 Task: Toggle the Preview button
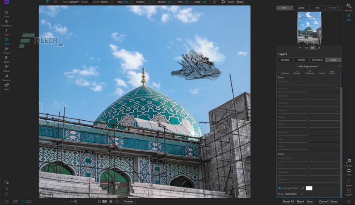pos(128,201)
